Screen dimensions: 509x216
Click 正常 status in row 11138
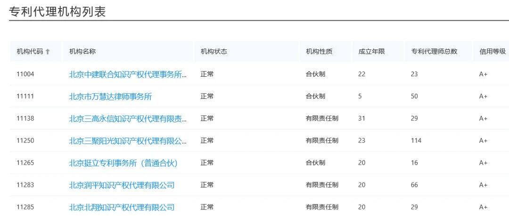tap(207, 119)
